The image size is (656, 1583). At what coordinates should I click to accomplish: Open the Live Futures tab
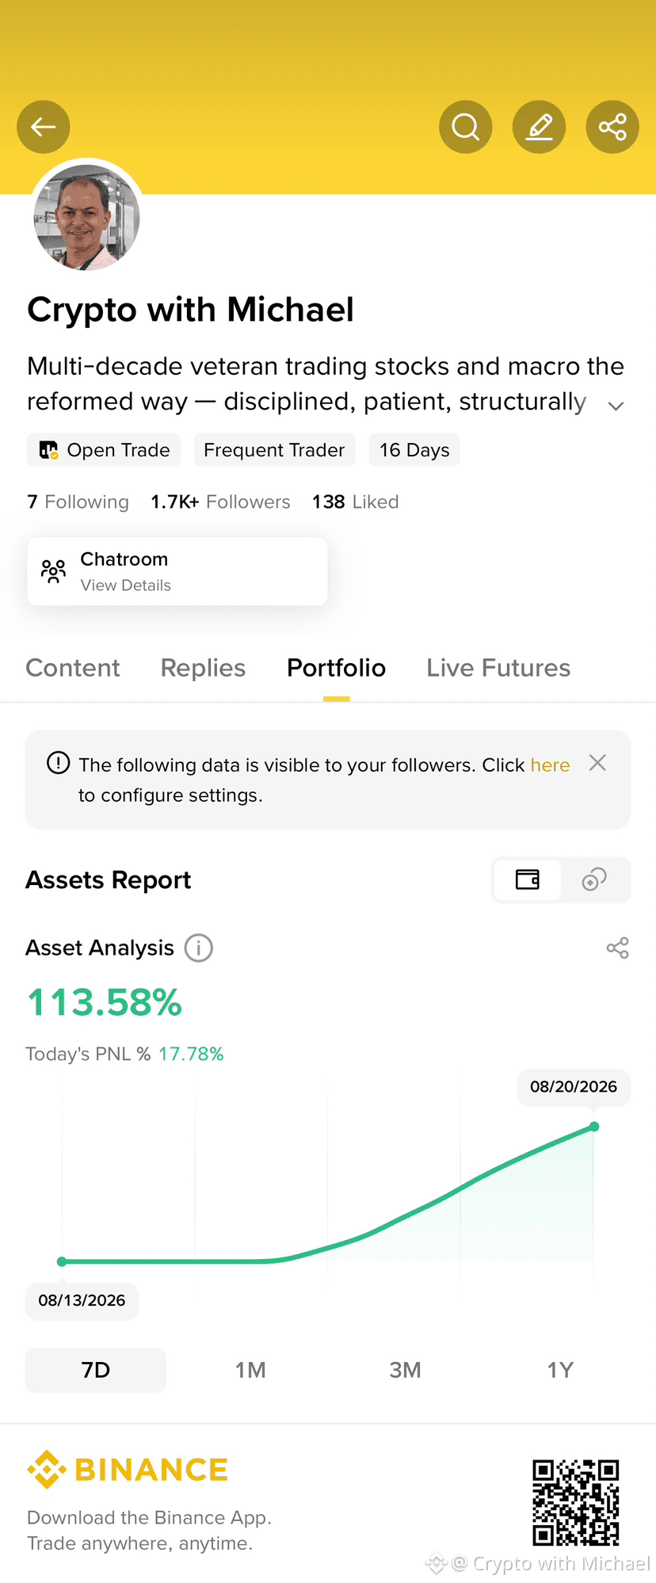click(x=498, y=668)
